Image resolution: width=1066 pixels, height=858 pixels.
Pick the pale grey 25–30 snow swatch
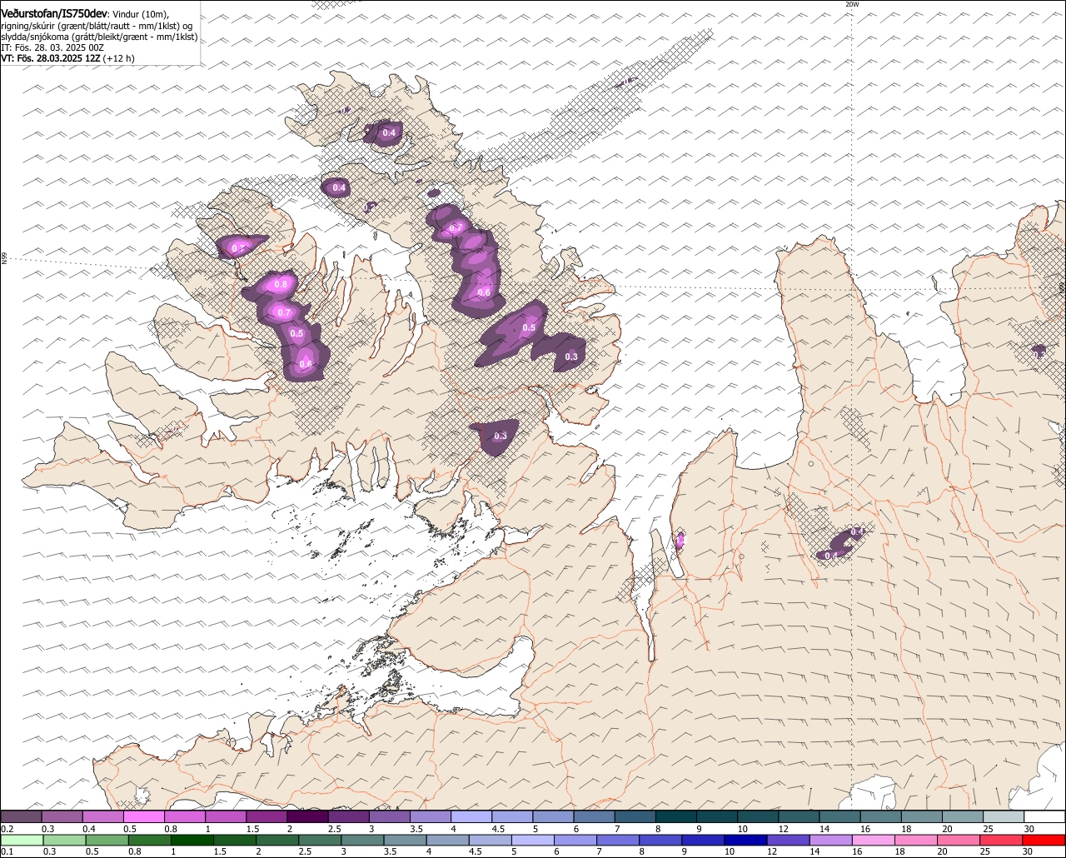(1004, 816)
